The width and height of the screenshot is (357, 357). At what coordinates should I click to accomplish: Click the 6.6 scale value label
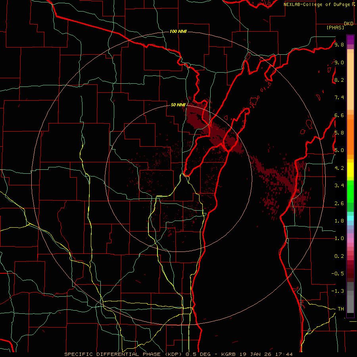(339, 115)
